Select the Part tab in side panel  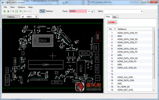[108, 17]
